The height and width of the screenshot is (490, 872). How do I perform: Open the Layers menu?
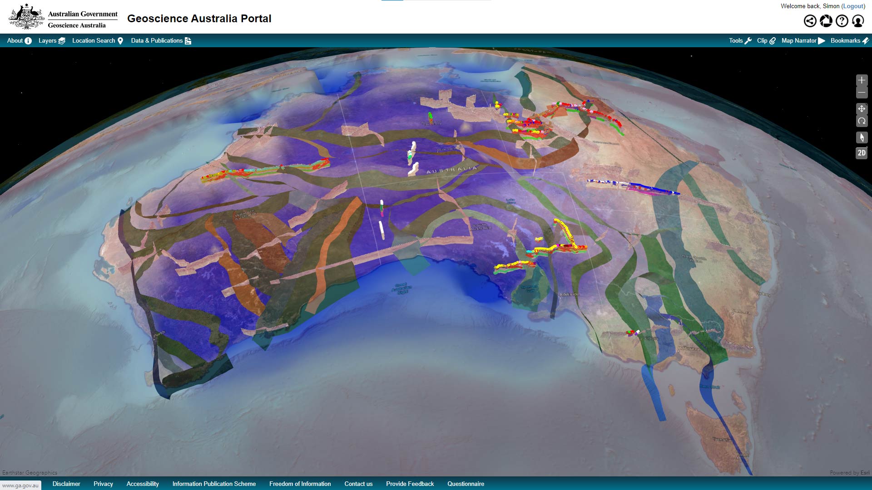coord(52,41)
